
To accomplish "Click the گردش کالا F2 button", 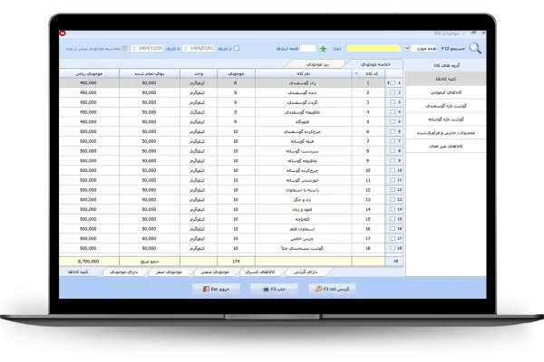I will [x=333, y=289].
